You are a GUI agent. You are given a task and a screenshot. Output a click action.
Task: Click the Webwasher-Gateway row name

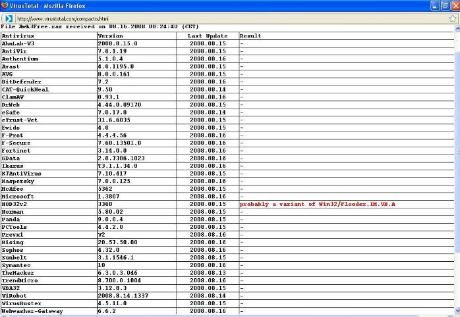32,311
